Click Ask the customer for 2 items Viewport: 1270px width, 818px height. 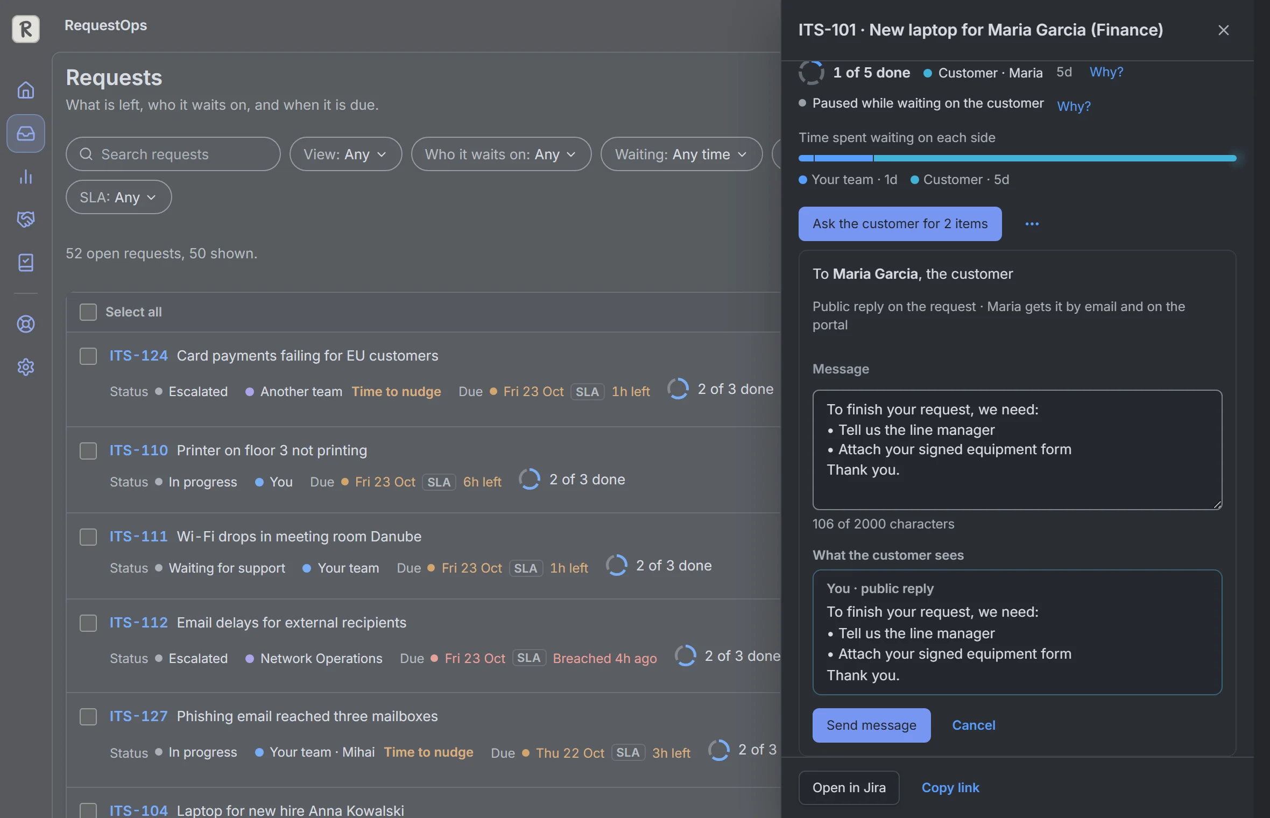tap(900, 224)
